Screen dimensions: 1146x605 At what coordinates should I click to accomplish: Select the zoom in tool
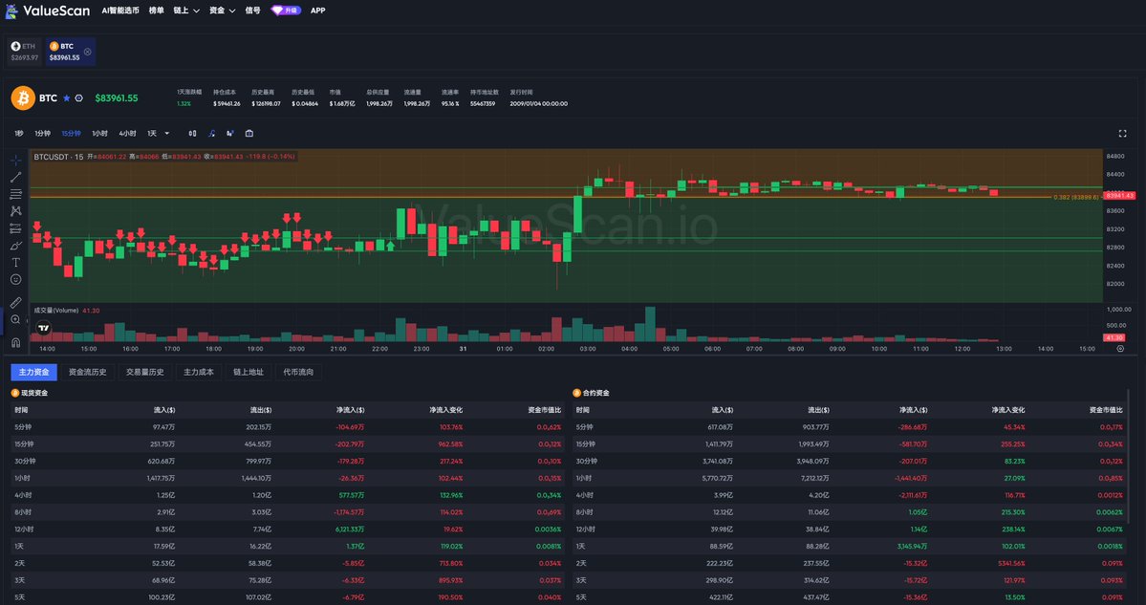tap(15, 320)
